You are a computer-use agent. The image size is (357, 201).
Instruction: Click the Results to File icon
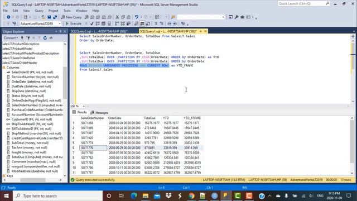tap(148, 23)
